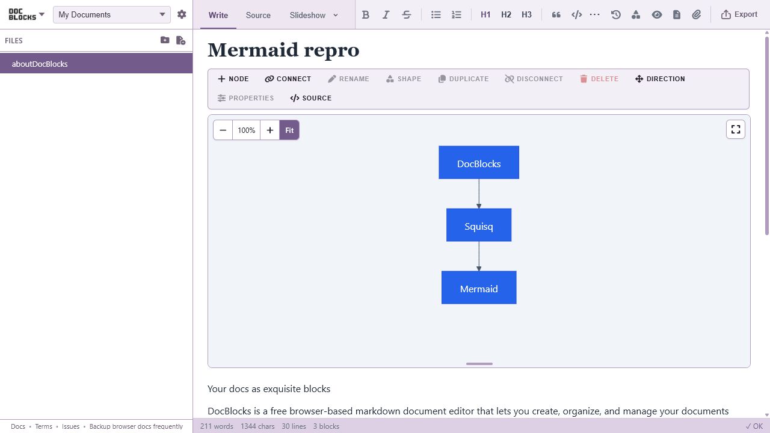Click the 3 blocks status entry
Screen dimensions: 770x433
point(326,426)
